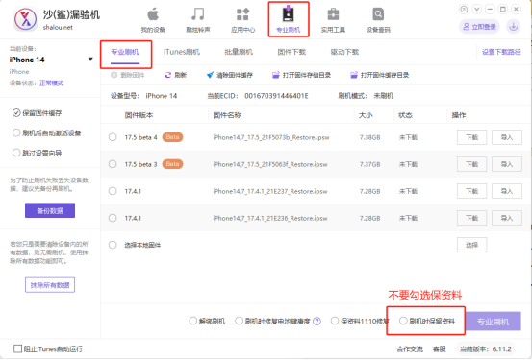Click 选择 button for local firmware
532x360 pixels.
472,245
